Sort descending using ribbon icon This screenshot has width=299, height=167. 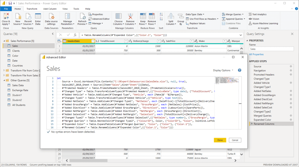coord(161,19)
